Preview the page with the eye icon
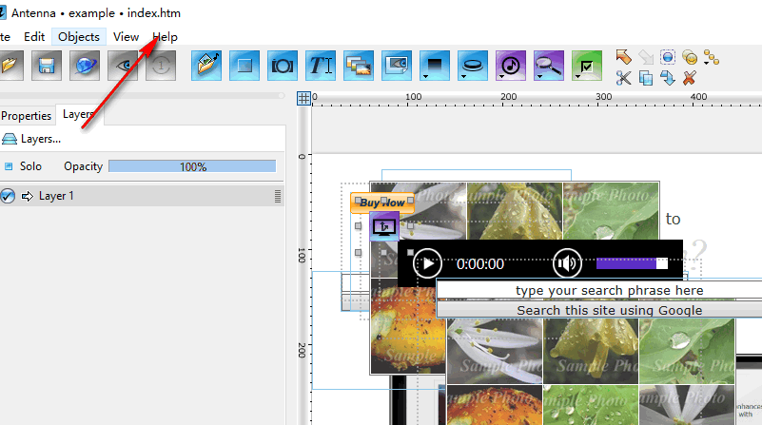The image size is (762, 425). 123,66
